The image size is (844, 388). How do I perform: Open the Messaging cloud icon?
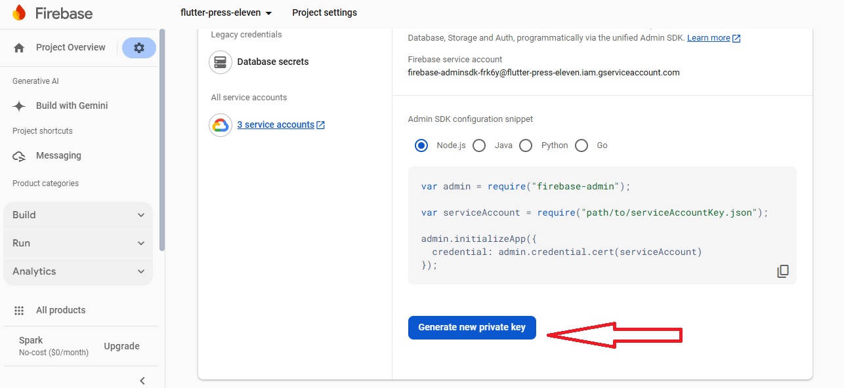[x=20, y=156]
